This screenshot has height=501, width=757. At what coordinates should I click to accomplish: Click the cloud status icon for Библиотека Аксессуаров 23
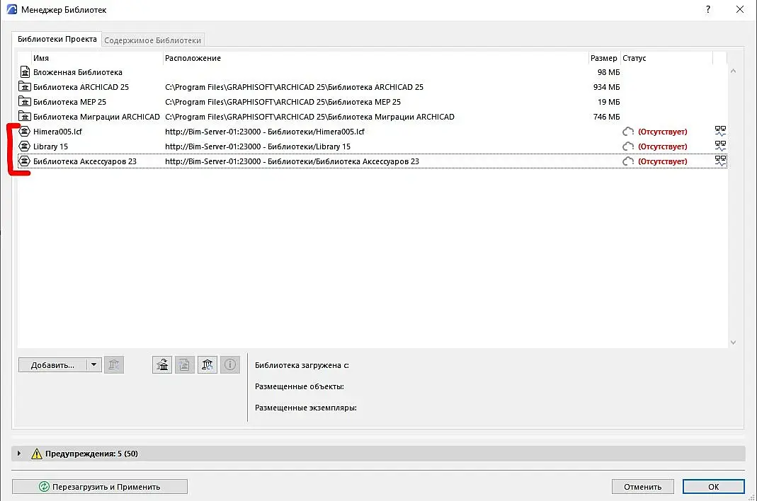click(x=627, y=161)
